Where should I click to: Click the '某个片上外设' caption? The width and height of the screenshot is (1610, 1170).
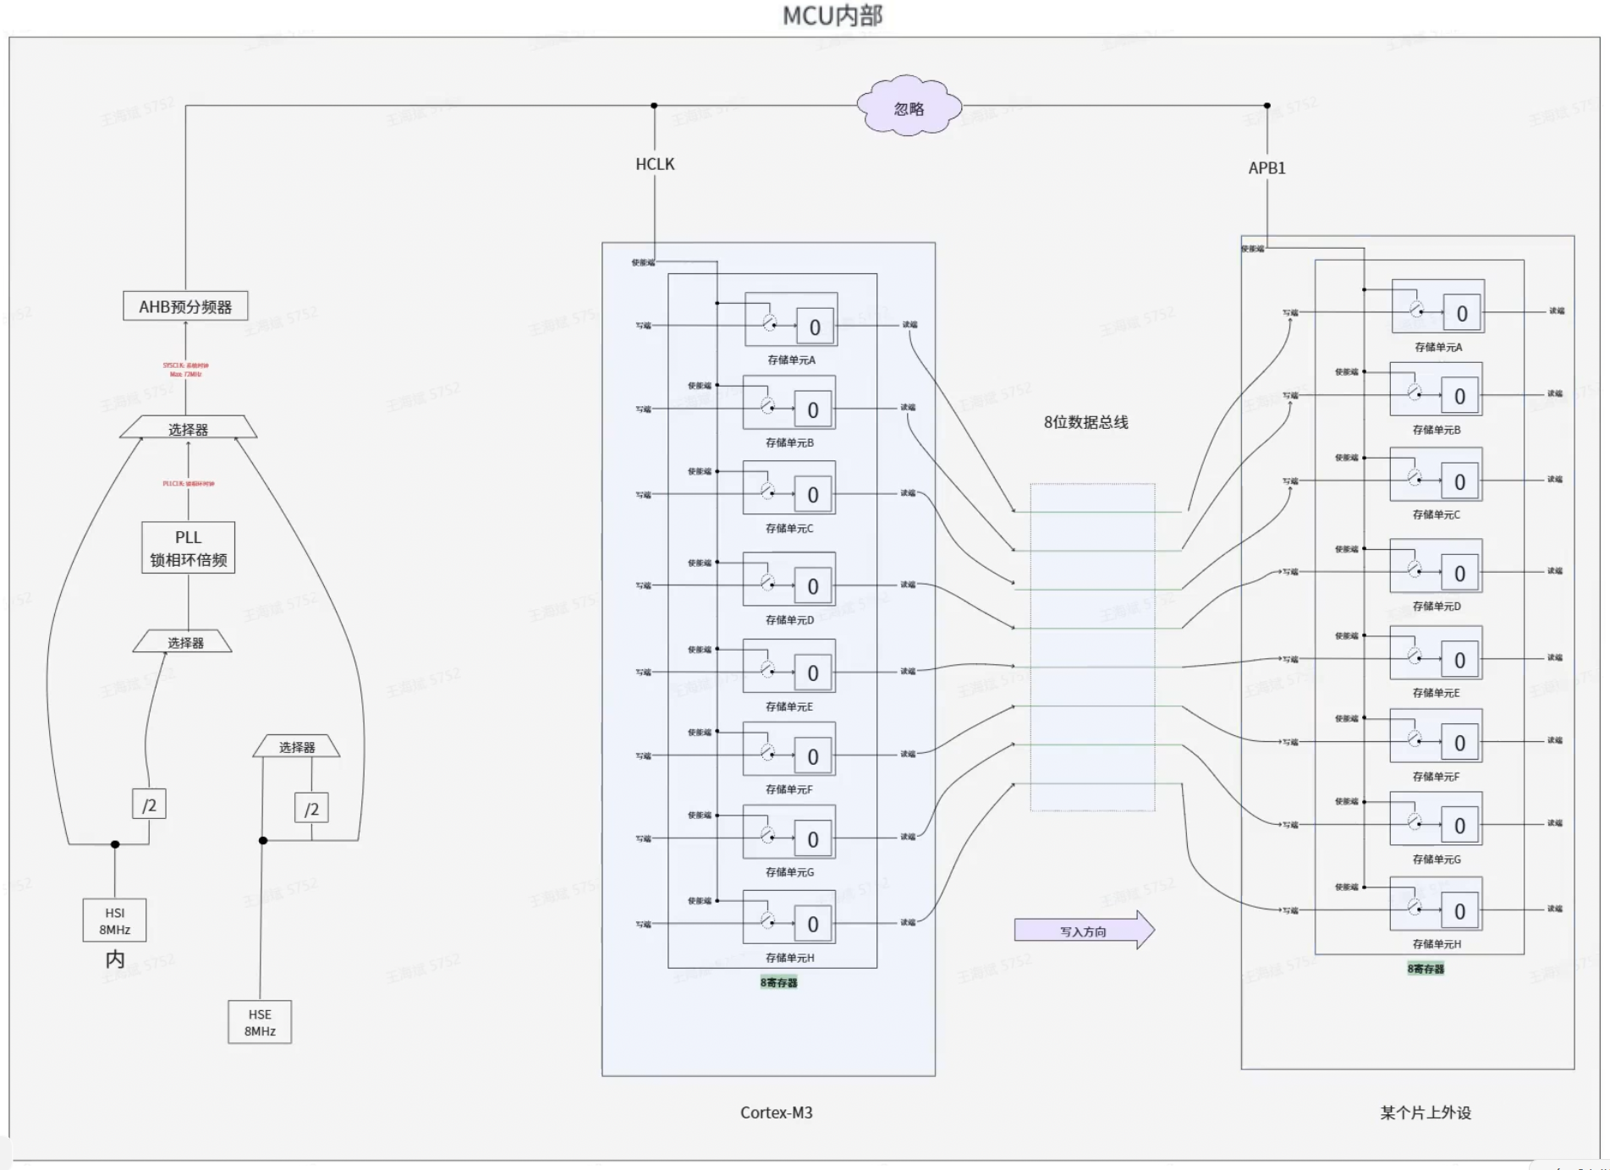click(x=1426, y=1112)
